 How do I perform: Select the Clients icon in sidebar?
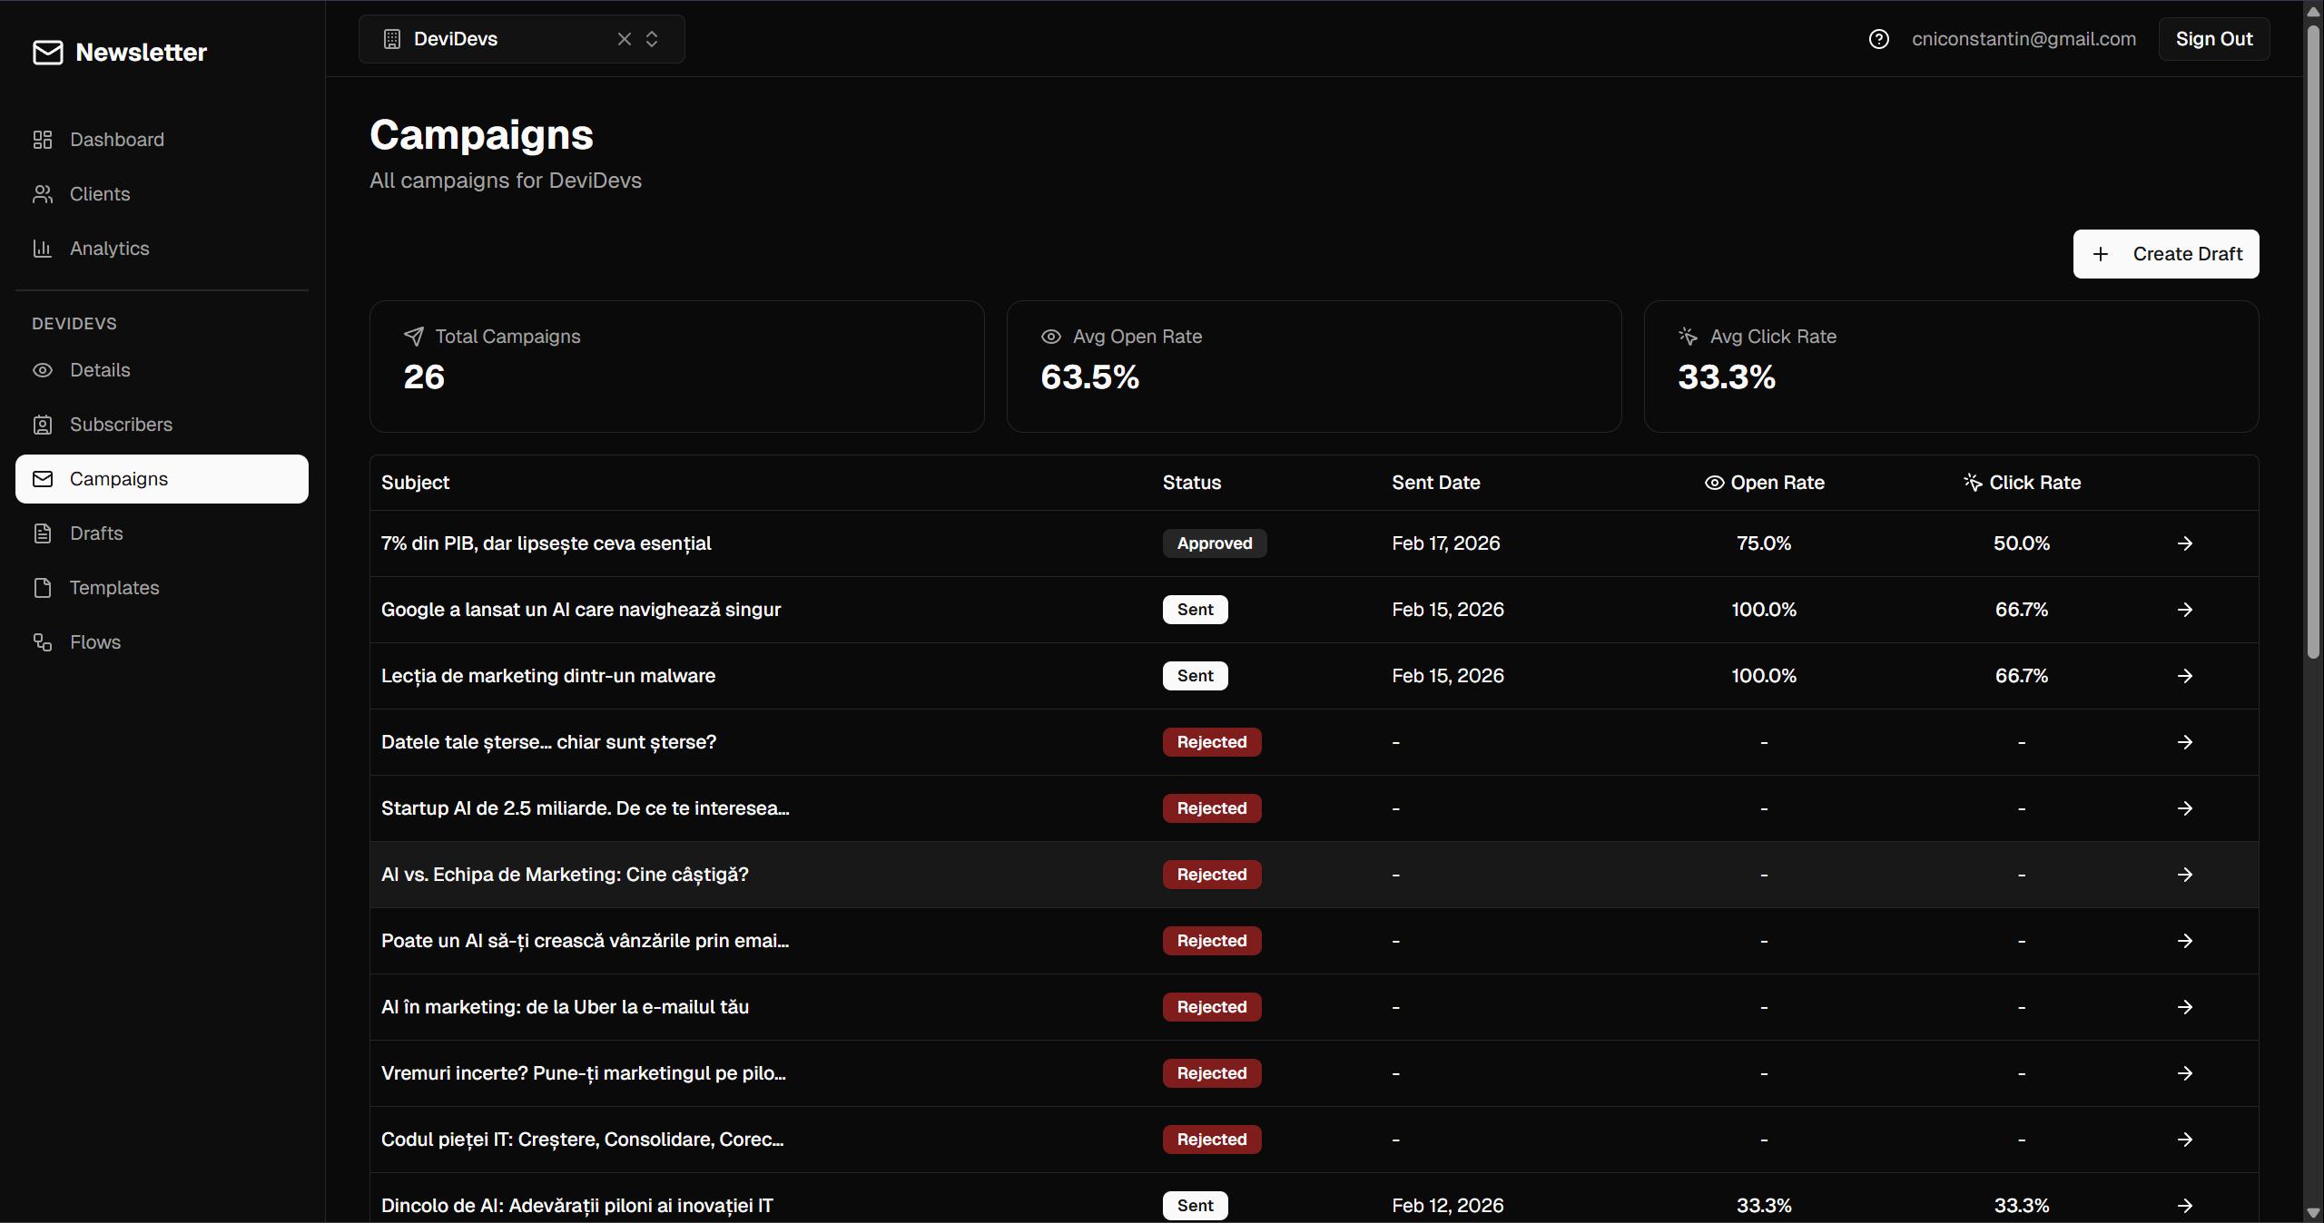44,193
